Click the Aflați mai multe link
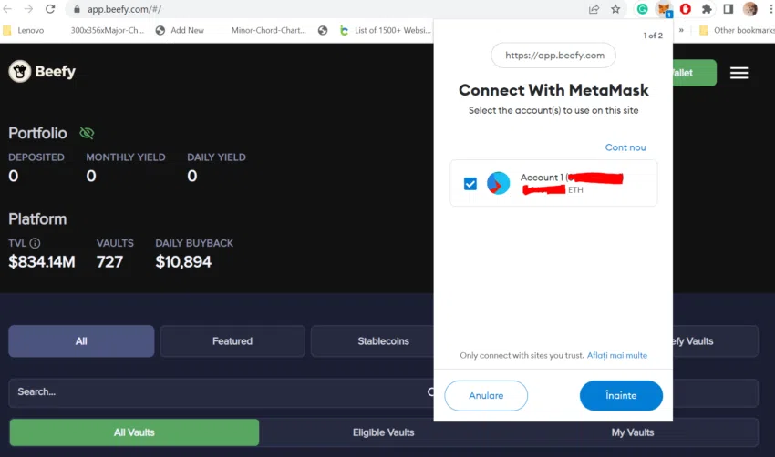This screenshot has width=775, height=457. tap(617, 355)
